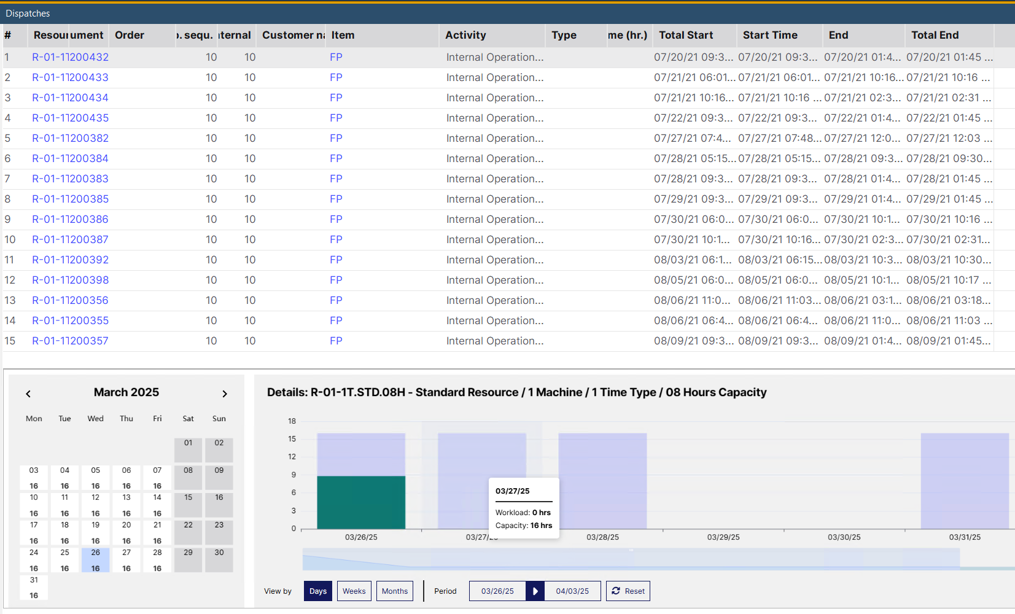
Task: Sort by the Total Start column header
Action: click(x=685, y=36)
